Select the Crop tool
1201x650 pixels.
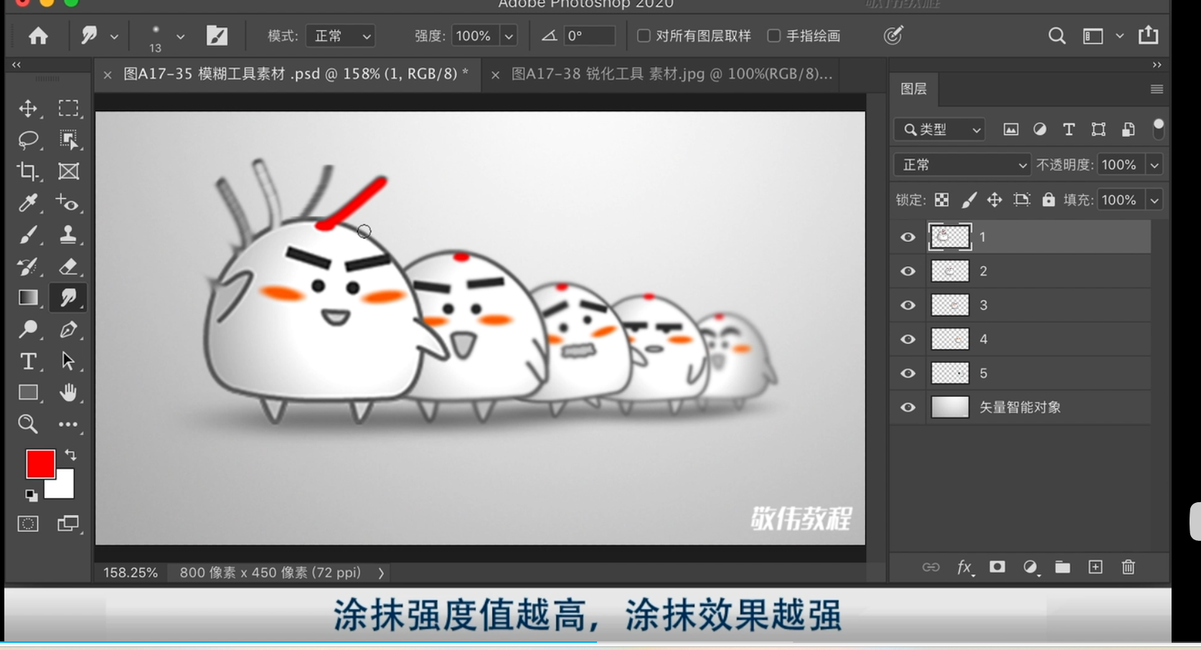[28, 171]
